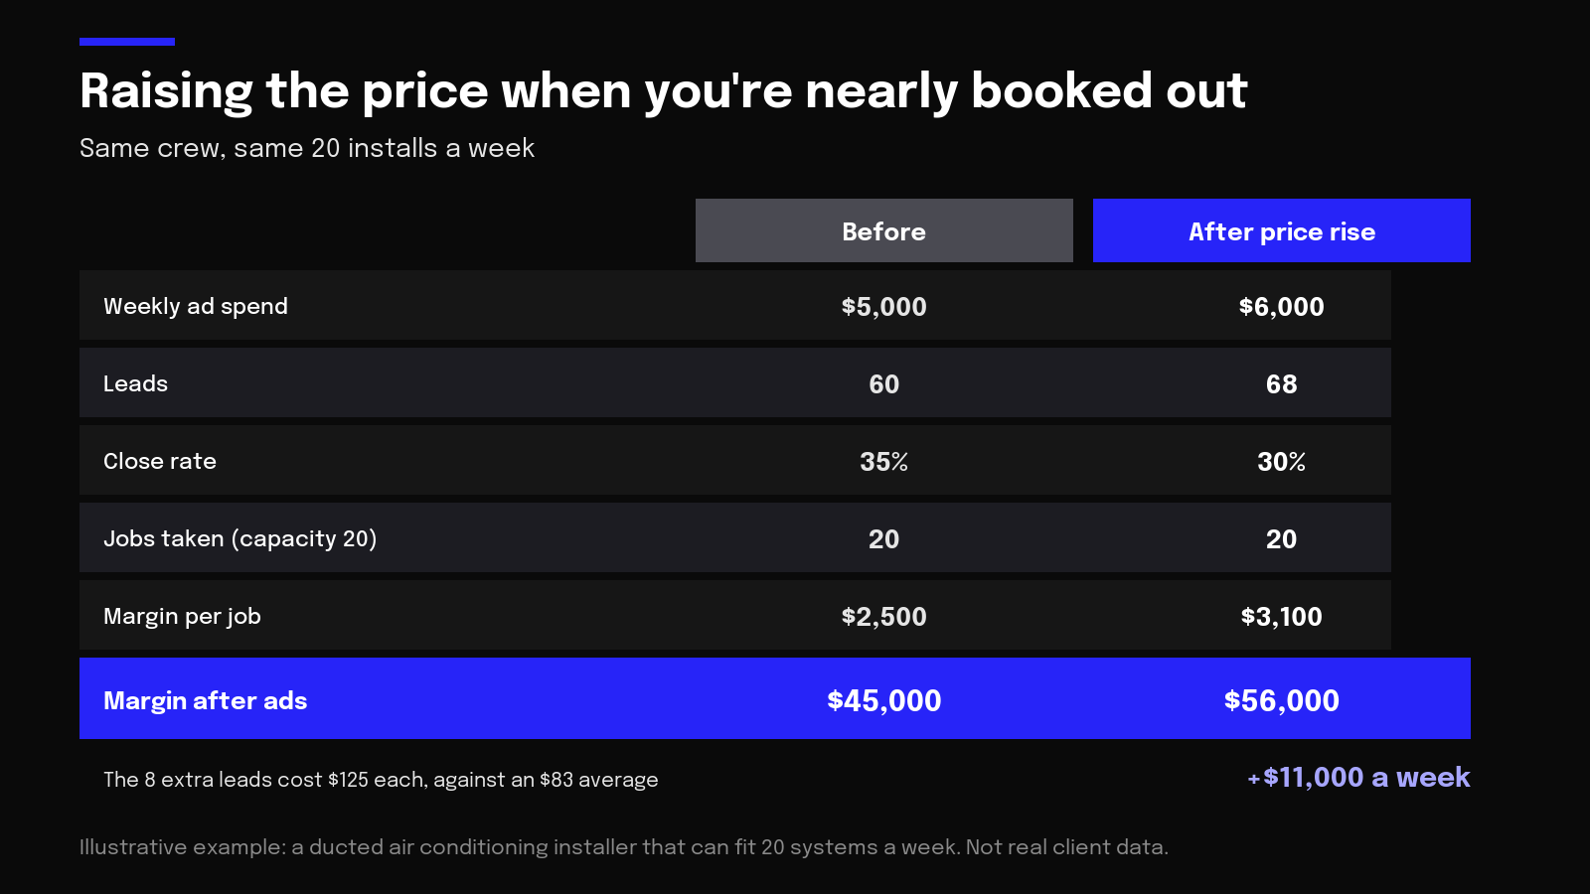Click the 'Jobs taken (capacity 20)' label
The width and height of the screenshot is (1590, 894).
pyautogui.click(x=239, y=538)
